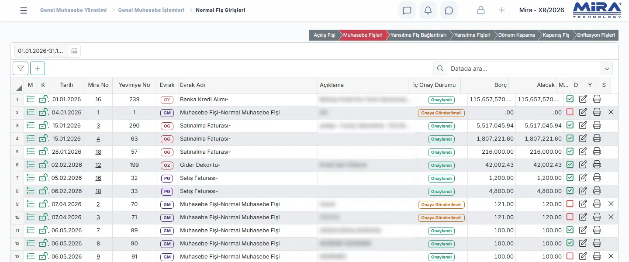Print the Banka Kredi Alımı voucher

597,99
